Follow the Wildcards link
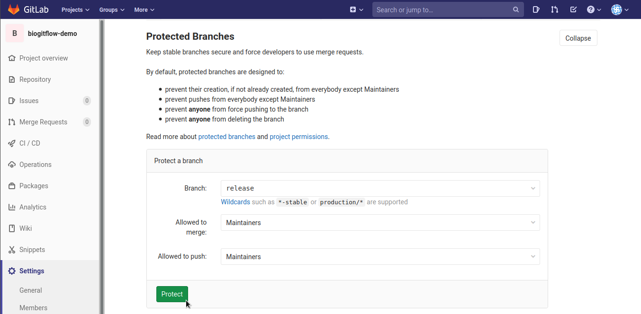The width and height of the screenshot is (641, 314). pyautogui.click(x=235, y=202)
